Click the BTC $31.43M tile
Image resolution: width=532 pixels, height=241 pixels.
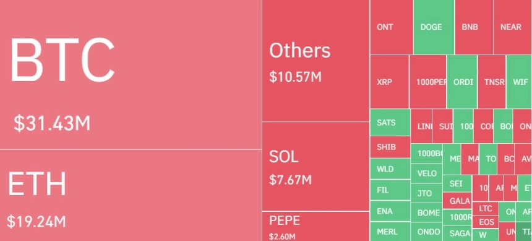pyautogui.click(x=131, y=74)
